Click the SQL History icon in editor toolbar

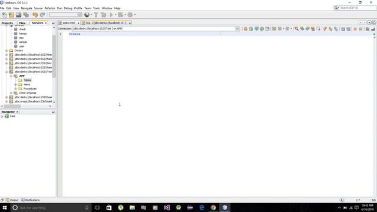pos(262,29)
